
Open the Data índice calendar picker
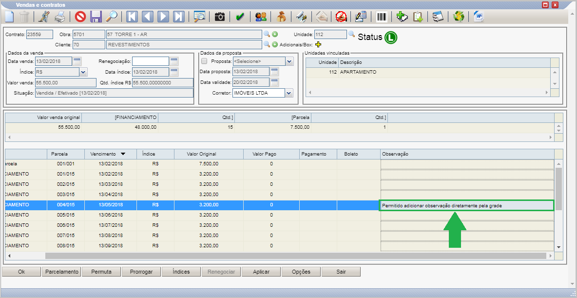point(174,72)
